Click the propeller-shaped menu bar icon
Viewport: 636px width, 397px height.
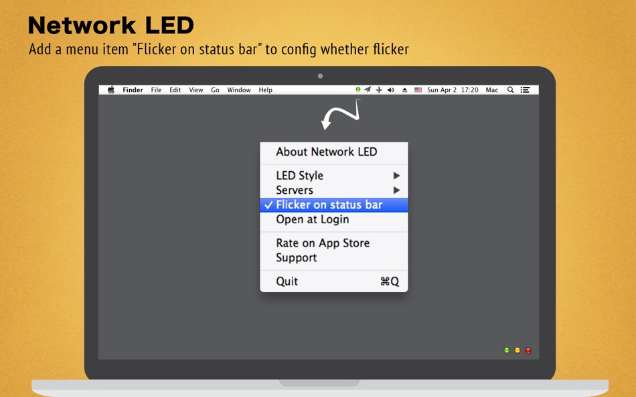(379, 90)
